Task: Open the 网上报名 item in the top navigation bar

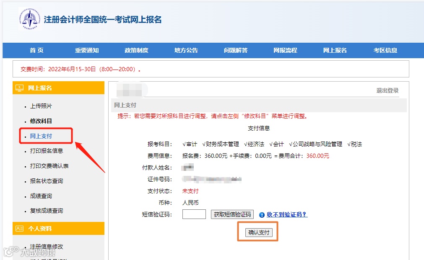Action: coord(335,50)
